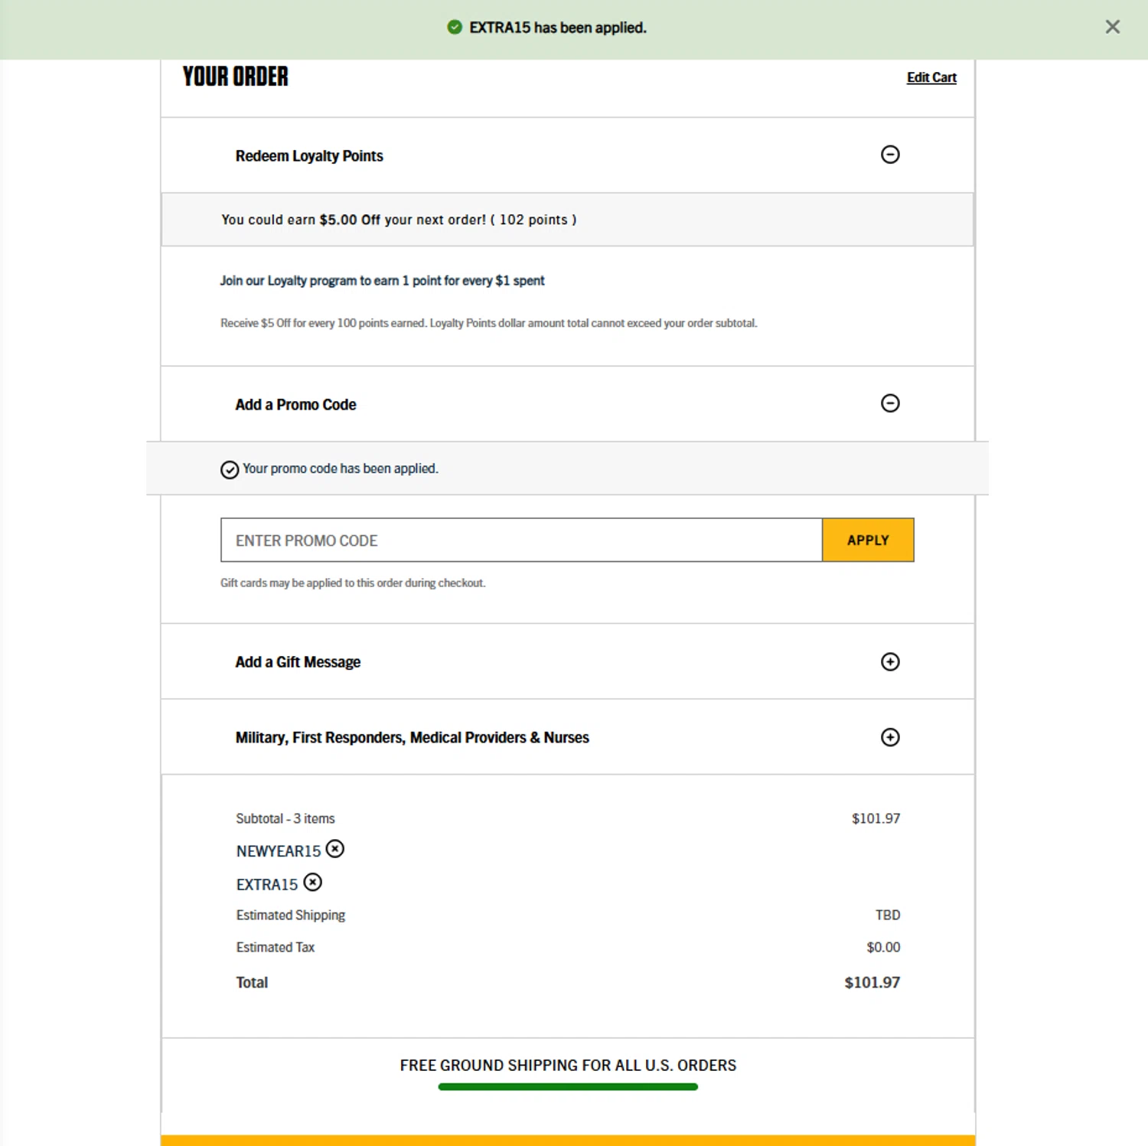Image resolution: width=1148 pixels, height=1146 pixels.
Task: Click the Your Order heading
Action: pyautogui.click(x=236, y=77)
